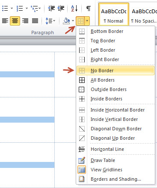Click the Bullets list icon
The image size is (157, 188).
(5, 9)
